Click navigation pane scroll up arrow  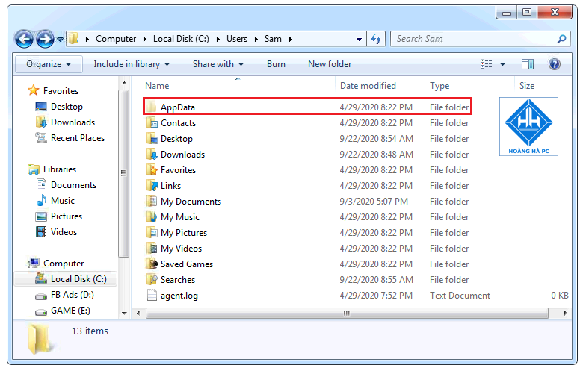pos(124,83)
